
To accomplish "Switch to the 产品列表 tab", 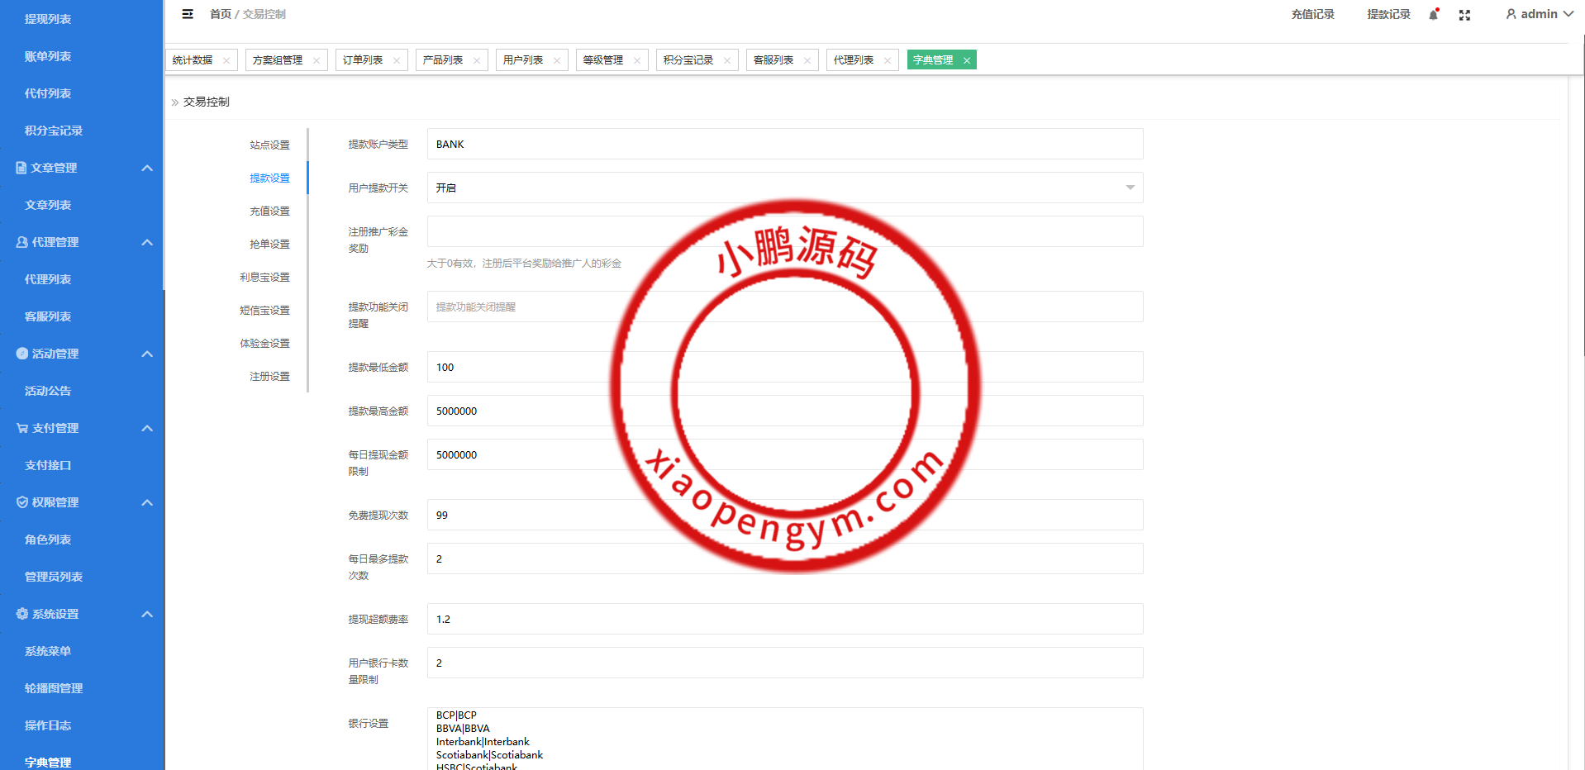I will (443, 60).
